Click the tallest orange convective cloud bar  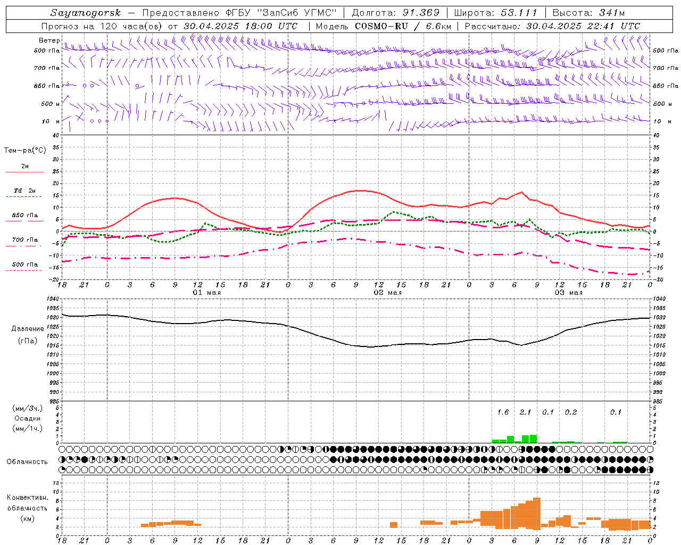coord(536,513)
